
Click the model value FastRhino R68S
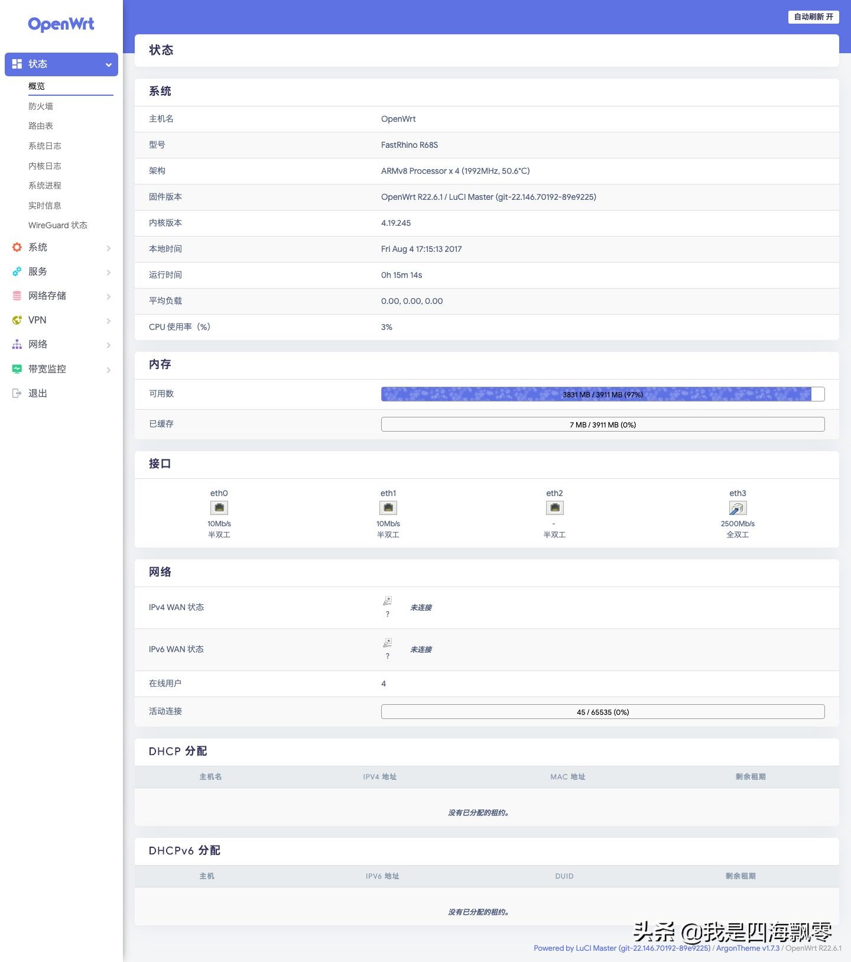[x=410, y=145]
